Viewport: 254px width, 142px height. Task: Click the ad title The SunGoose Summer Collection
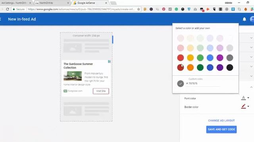coord(78,66)
